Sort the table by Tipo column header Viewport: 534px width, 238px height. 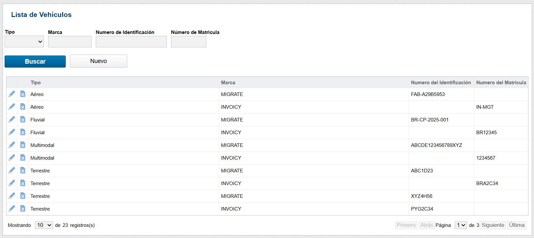coord(36,83)
